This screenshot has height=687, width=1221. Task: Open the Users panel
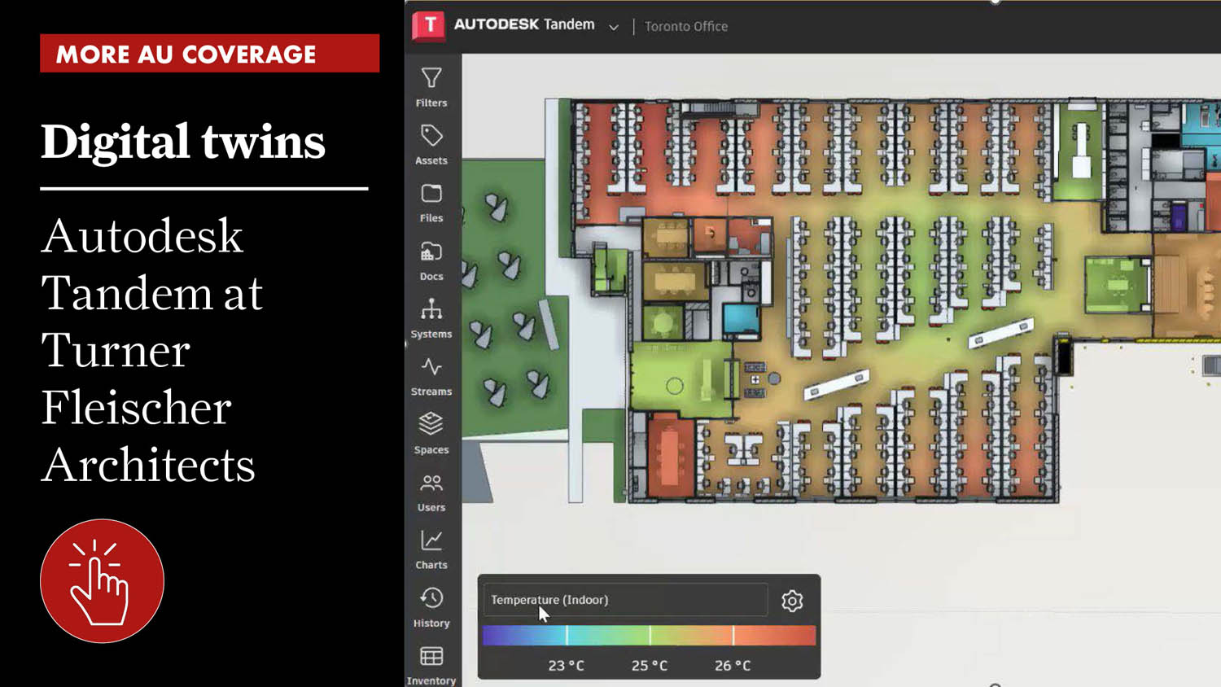(431, 492)
